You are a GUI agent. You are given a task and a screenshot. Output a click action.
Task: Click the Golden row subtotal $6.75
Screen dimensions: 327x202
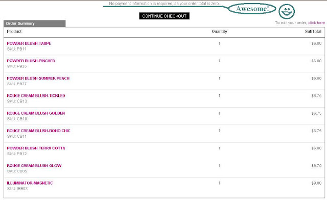click(x=316, y=113)
